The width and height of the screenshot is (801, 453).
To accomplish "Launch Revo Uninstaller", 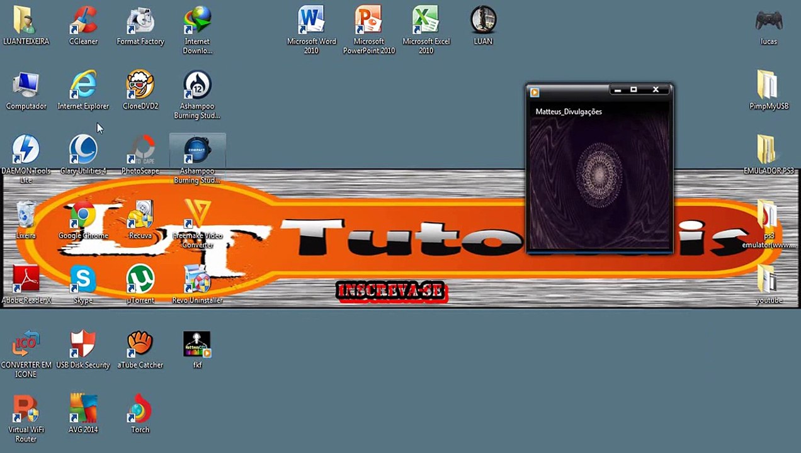I will [197, 284].
